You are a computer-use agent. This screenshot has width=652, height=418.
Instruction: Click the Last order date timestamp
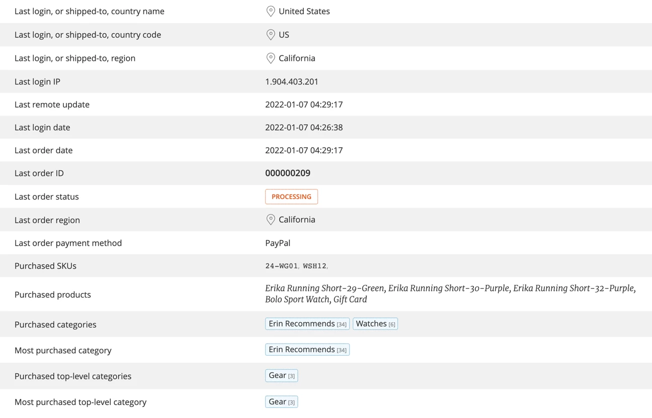[303, 150]
